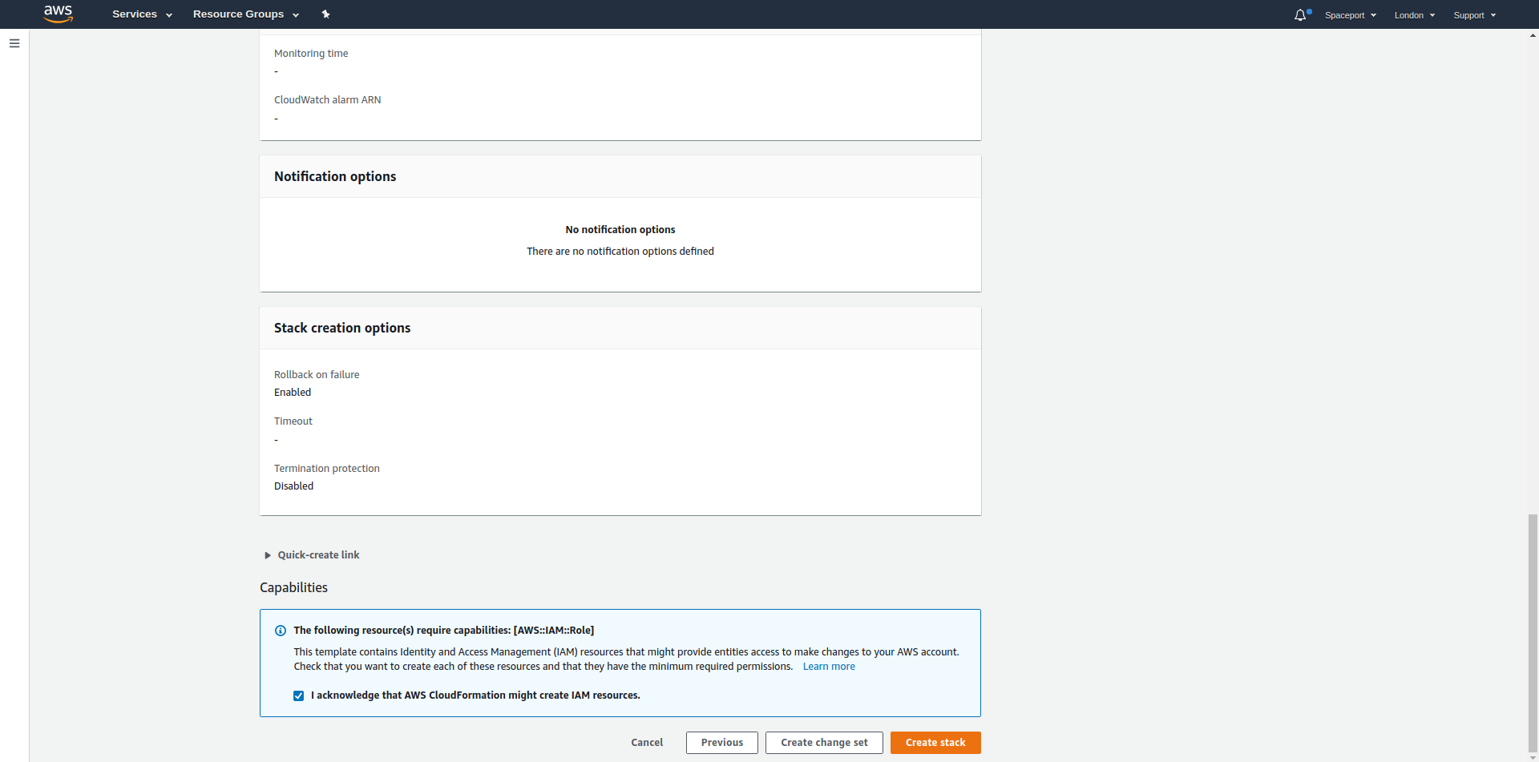This screenshot has width=1539, height=762.
Task: Click the Enabled rollback value
Action: [x=293, y=393]
